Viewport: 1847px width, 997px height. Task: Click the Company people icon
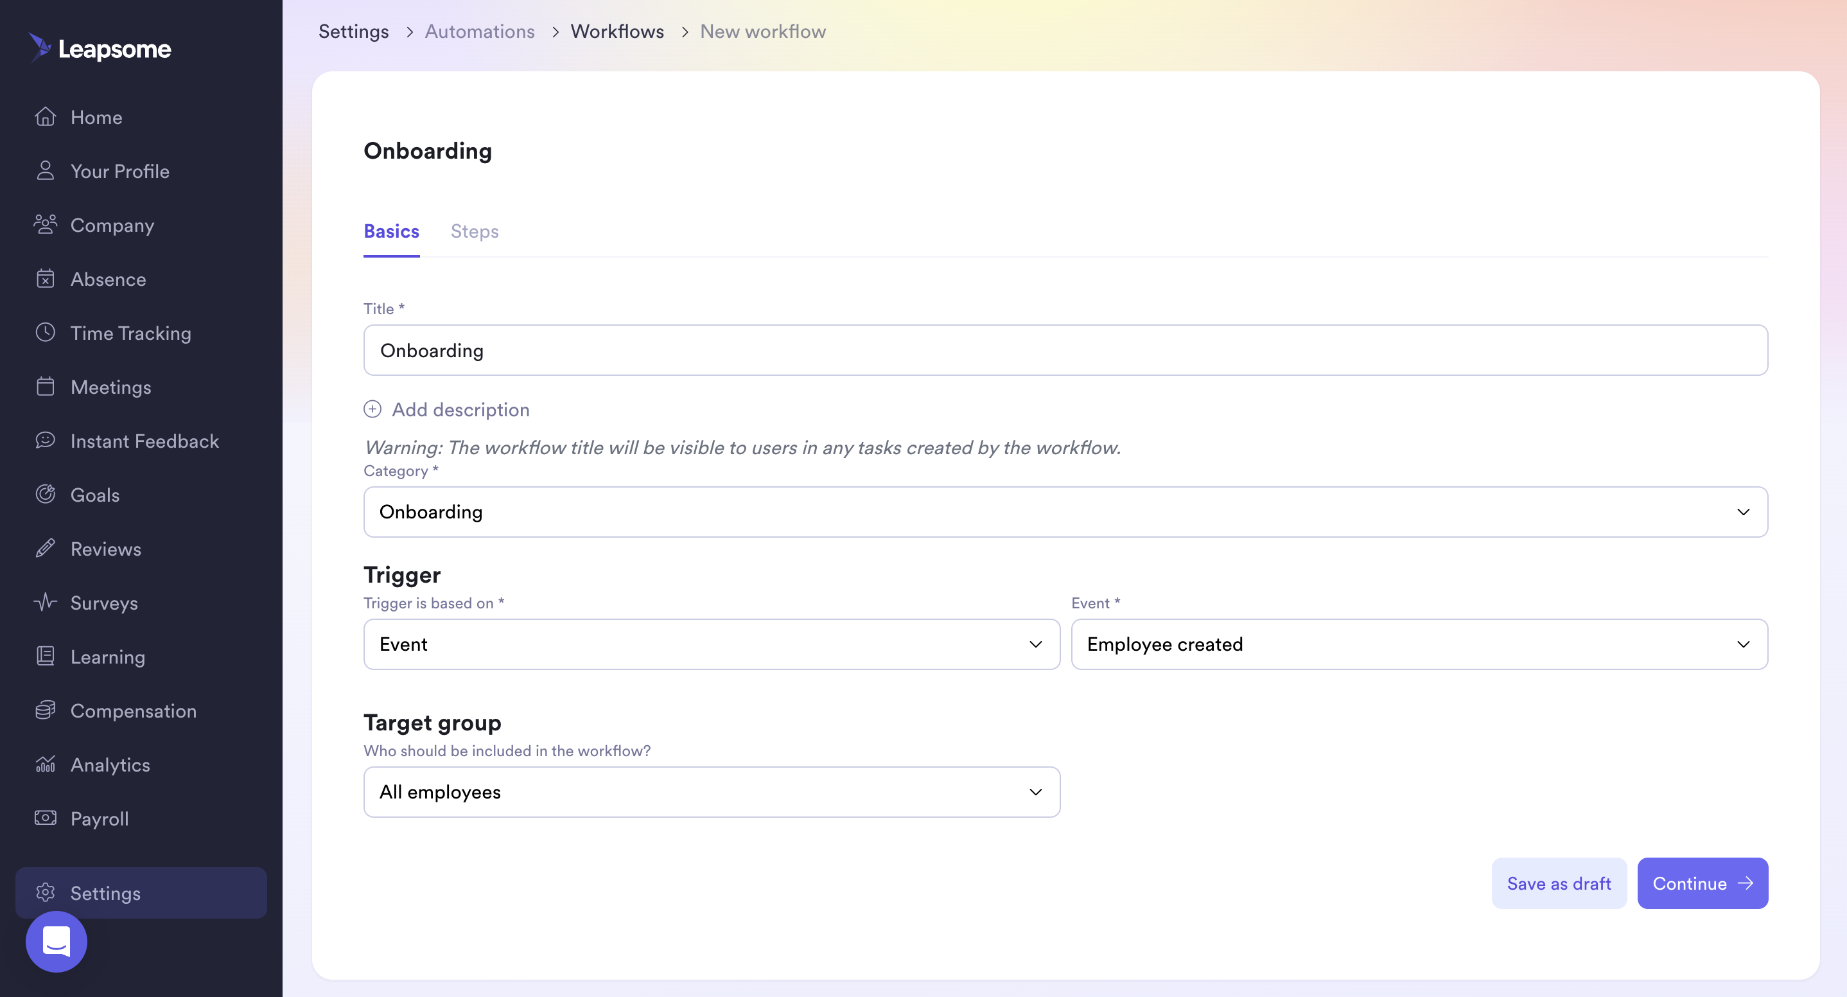45,224
